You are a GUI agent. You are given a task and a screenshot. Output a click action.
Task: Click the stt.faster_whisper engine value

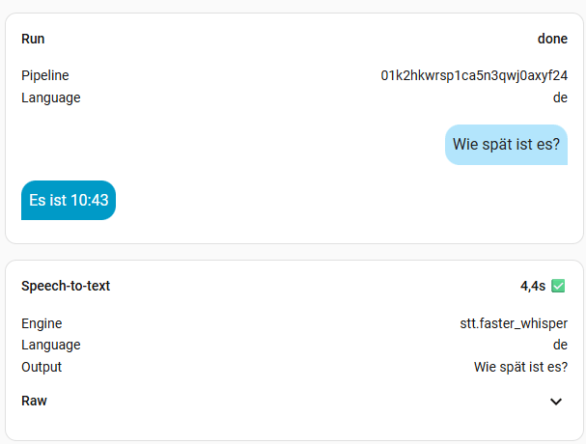click(x=514, y=323)
